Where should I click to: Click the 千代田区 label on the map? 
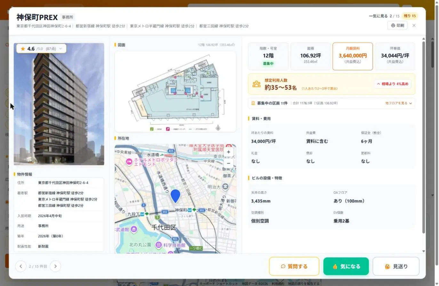(164, 228)
